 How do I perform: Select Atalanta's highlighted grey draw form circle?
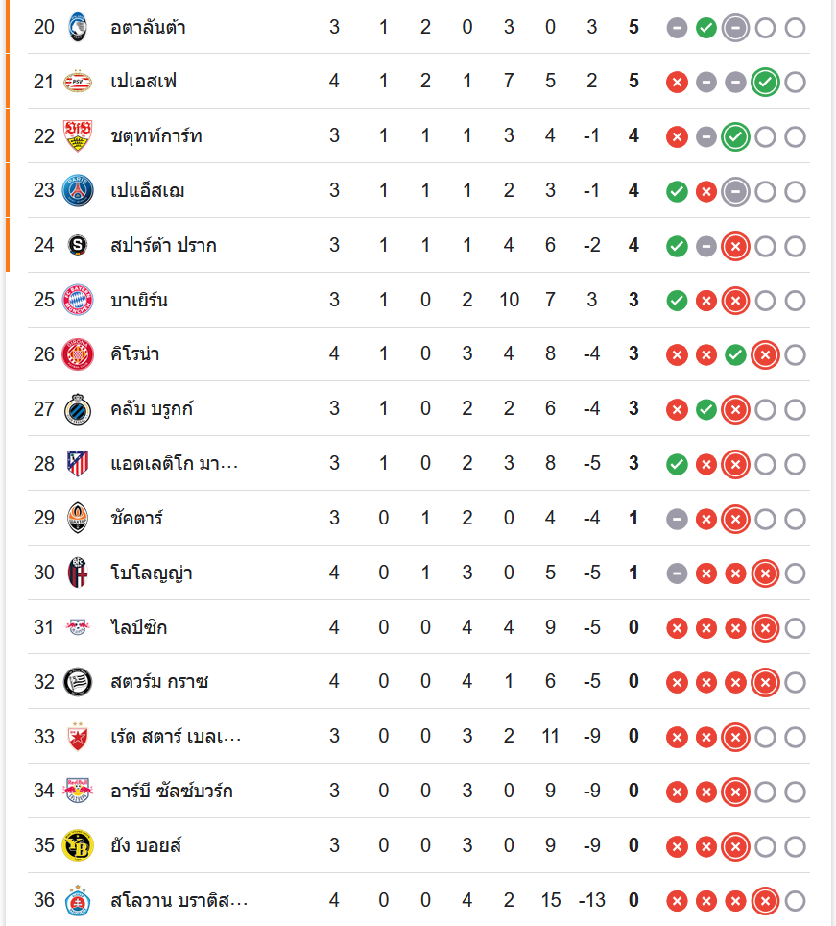(736, 28)
